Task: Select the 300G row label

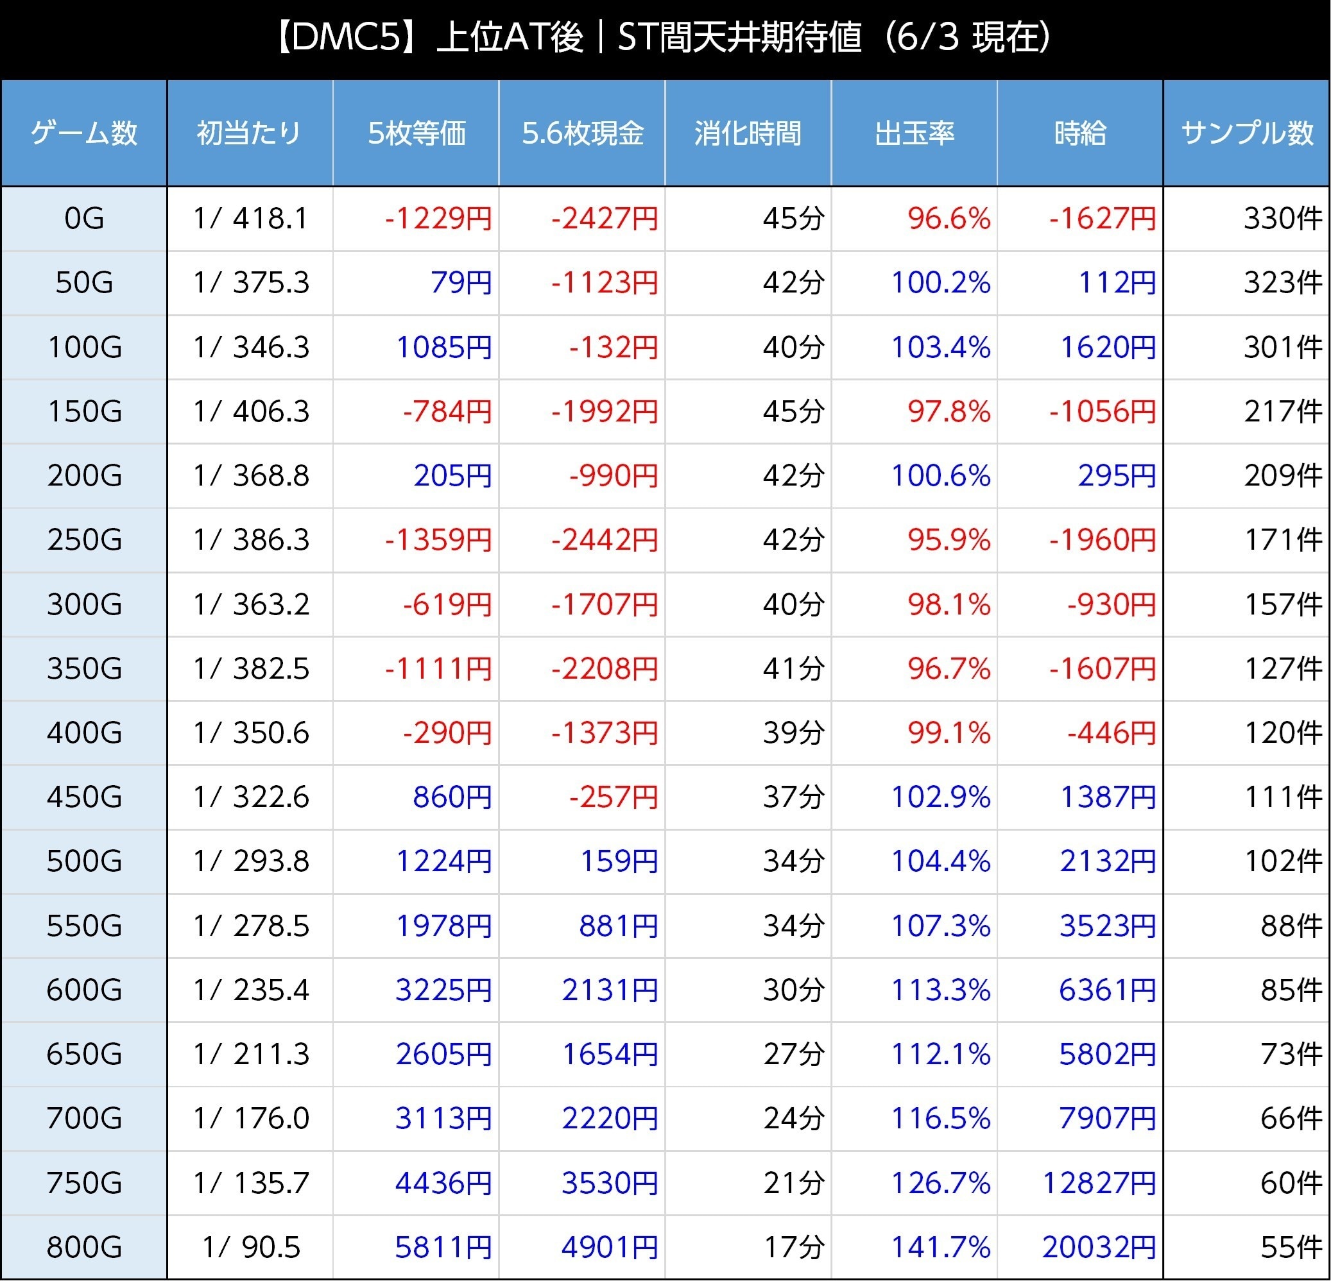Action: 84,604
